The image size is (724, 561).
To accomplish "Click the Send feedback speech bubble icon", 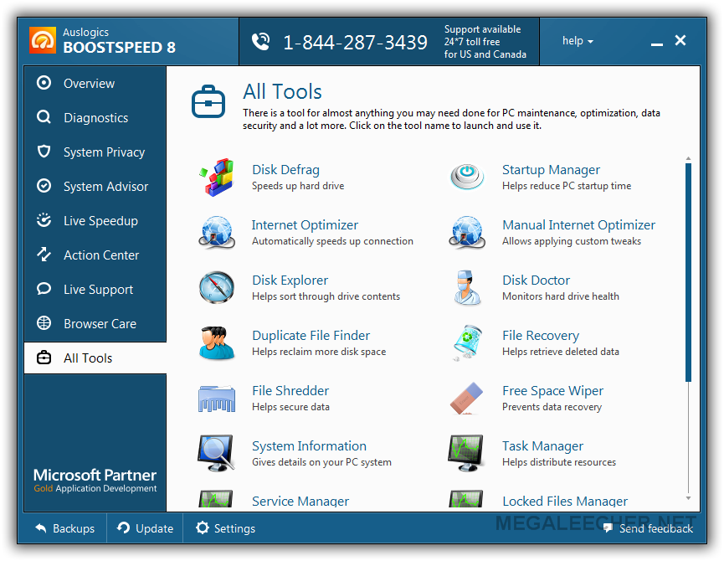I will 608,528.
